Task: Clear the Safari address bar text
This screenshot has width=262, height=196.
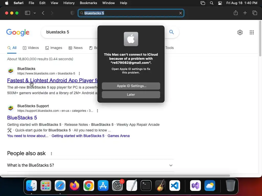Action: click(180, 13)
